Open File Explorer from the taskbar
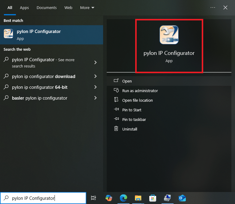This screenshot has height=204, width=235. [x=138, y=198]
